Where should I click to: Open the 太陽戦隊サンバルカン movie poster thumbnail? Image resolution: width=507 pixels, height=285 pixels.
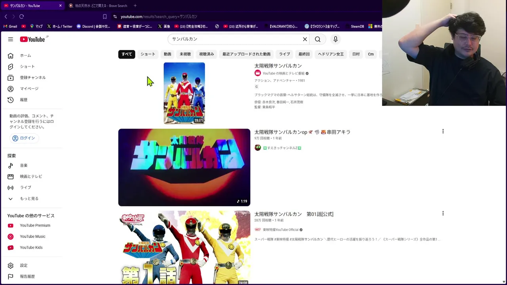click(184, 93)
